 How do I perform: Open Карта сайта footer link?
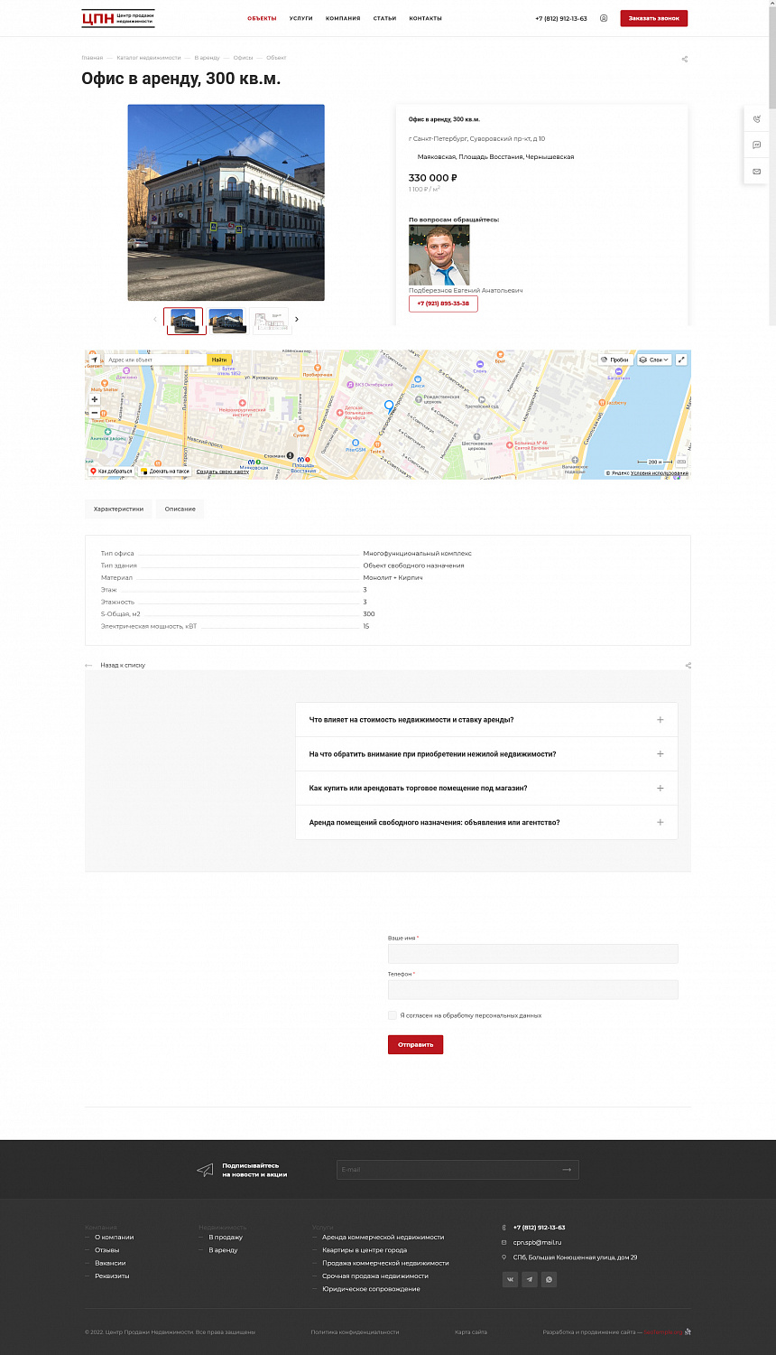click(x=471, y=1332)
